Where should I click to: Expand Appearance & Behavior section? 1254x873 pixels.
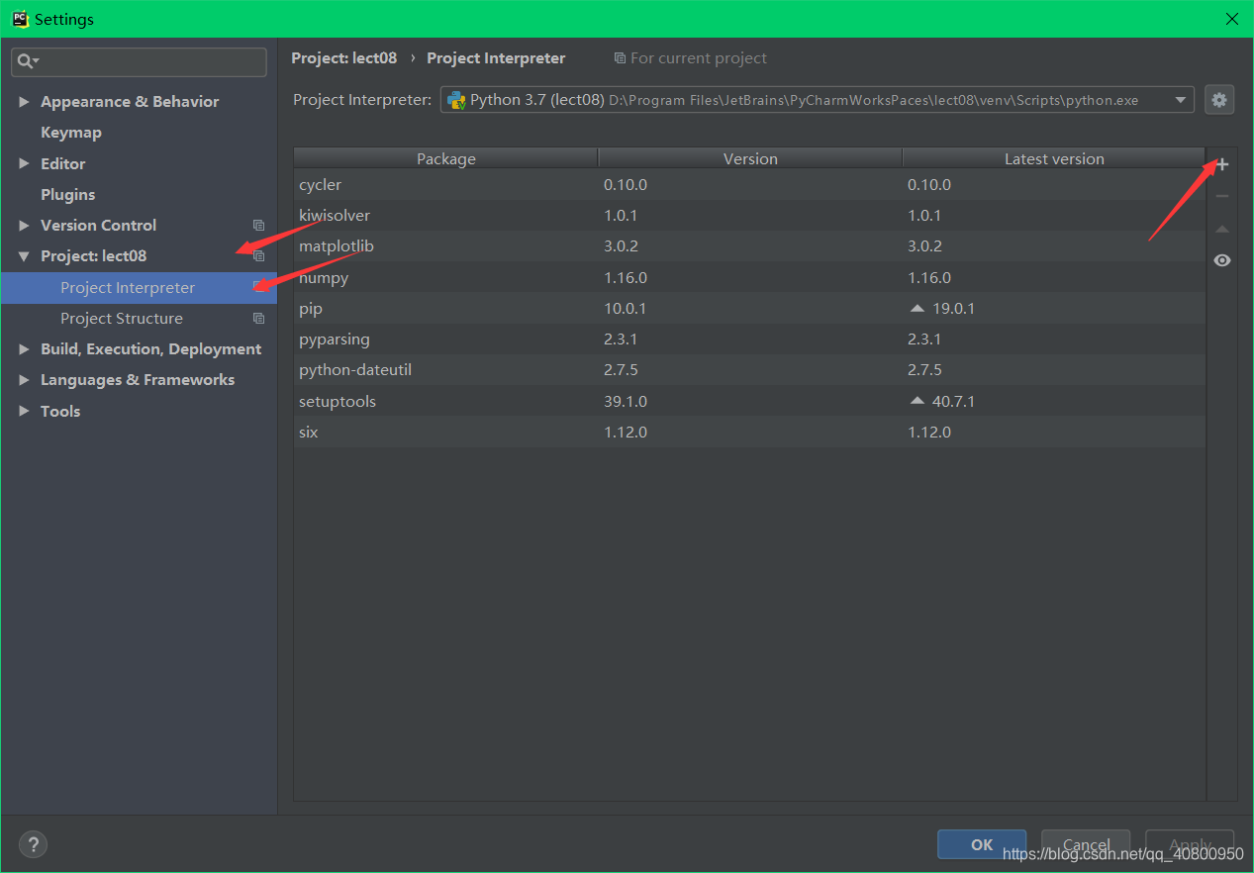pos(24,102)
